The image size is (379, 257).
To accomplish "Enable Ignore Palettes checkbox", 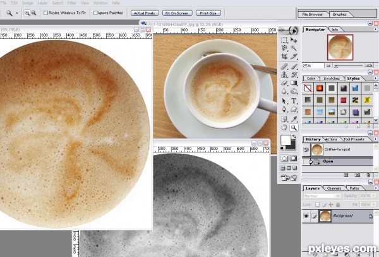I will coord(95,13).
